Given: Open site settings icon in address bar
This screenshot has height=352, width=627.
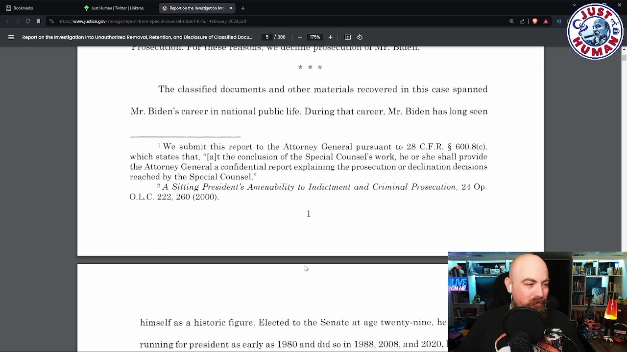Looking at the screenshot, I should click(51, 21).
